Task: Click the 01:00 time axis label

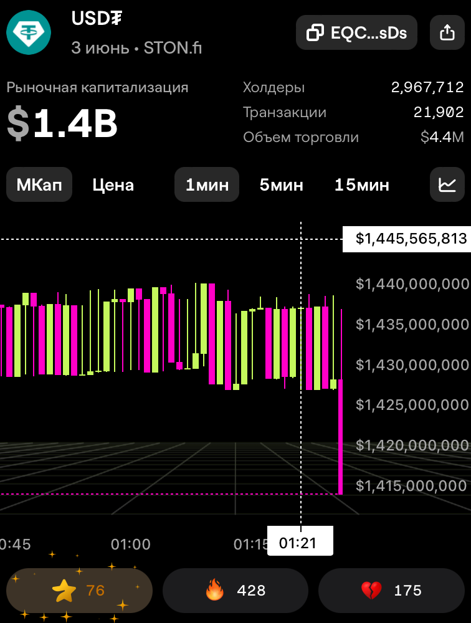Action: coord(131,545)
